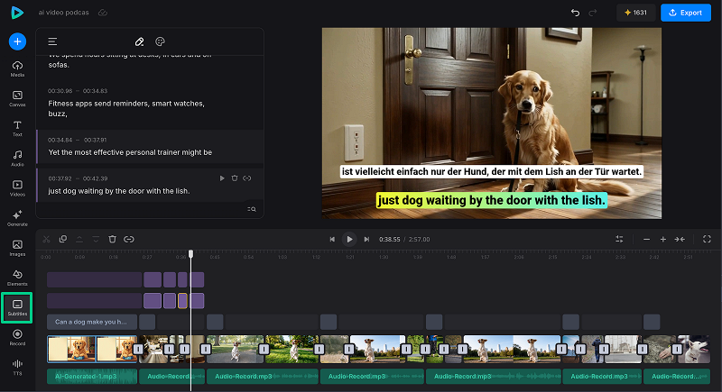Click the project name 'ai video podcas'
The height and width of the screenshot is (392, 722).
pos(63,13)
